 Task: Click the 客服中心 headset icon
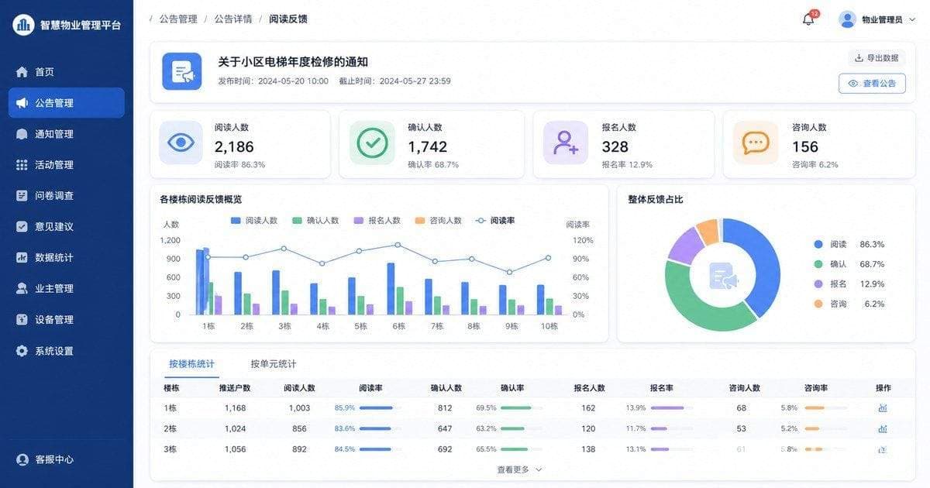[22, 459]
